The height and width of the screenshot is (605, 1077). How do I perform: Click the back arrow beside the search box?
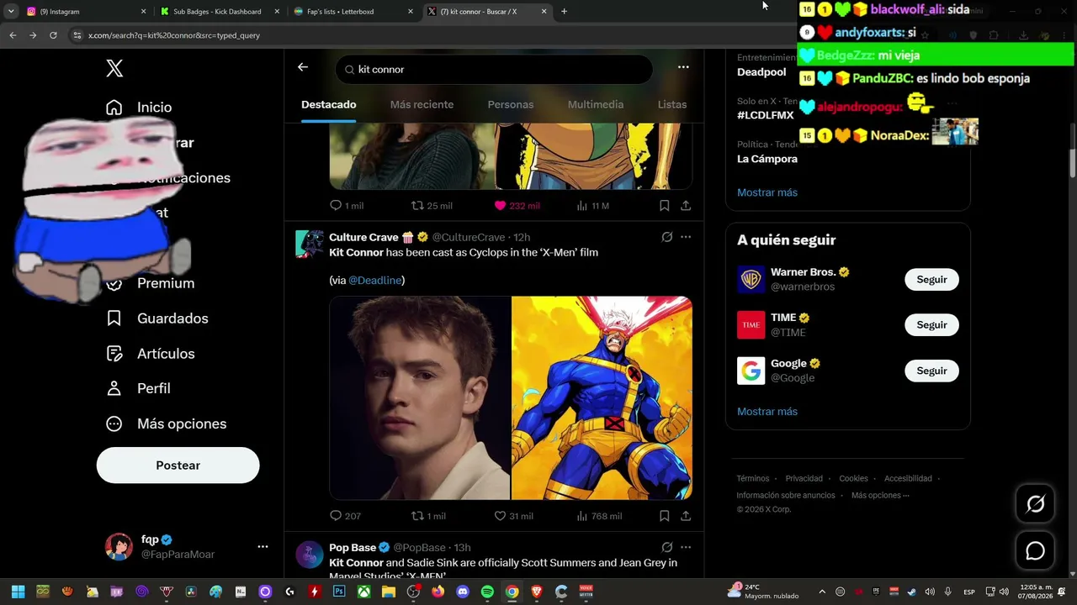(303, 67)
